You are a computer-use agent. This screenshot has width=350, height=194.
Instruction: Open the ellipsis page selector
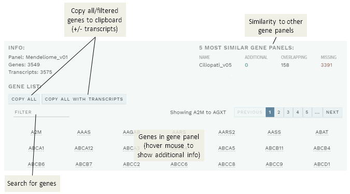317,112
